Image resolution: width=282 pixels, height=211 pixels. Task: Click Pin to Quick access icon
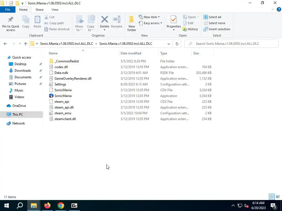[x=11, y=20]
